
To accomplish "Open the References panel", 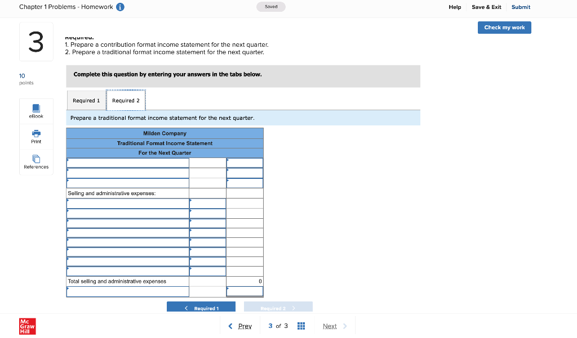I will click(36, 162).
